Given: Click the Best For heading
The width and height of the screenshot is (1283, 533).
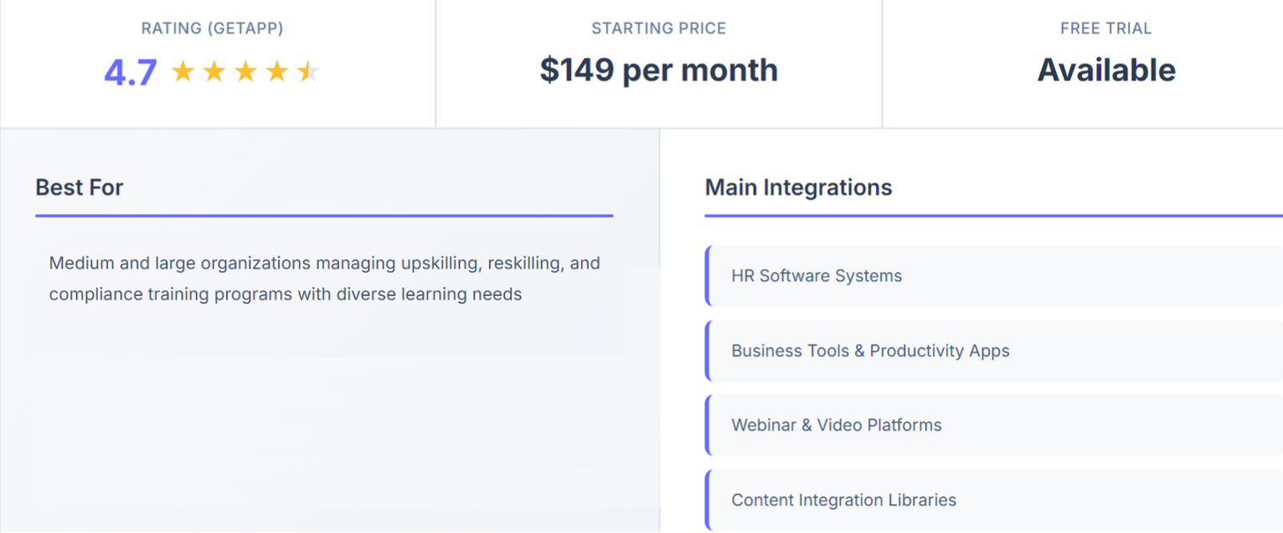Looking at the screenshot, I should point(80,187).
